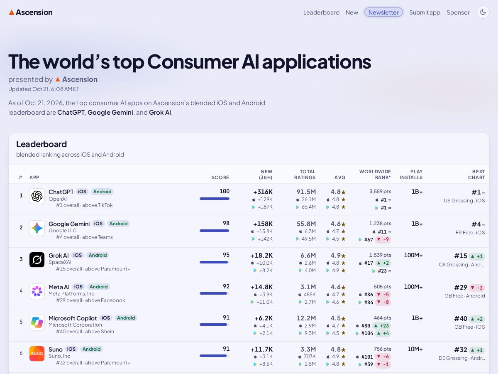Viewport: 498px width, 374px height.
Task: Click the Ascension logo in header
Action: pos(31,12)
